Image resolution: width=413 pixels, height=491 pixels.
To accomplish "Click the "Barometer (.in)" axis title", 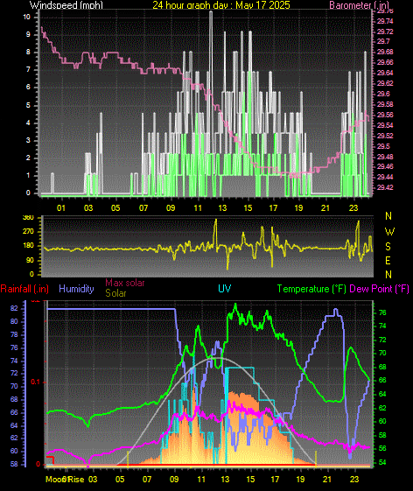I will [359, 5].
